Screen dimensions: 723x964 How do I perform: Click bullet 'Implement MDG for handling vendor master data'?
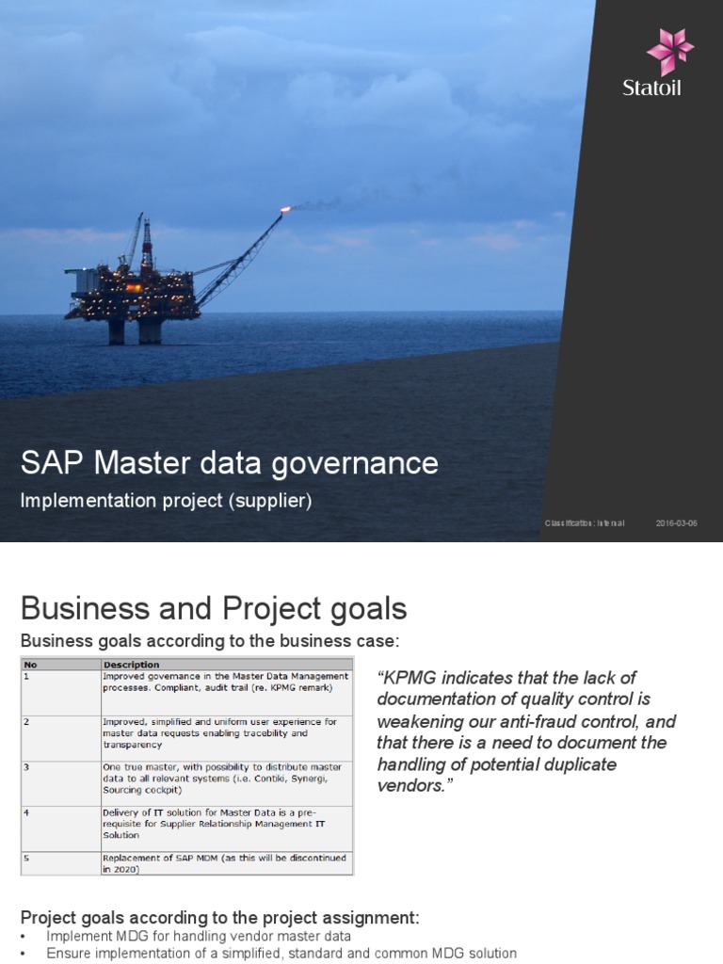coord(199,937)
